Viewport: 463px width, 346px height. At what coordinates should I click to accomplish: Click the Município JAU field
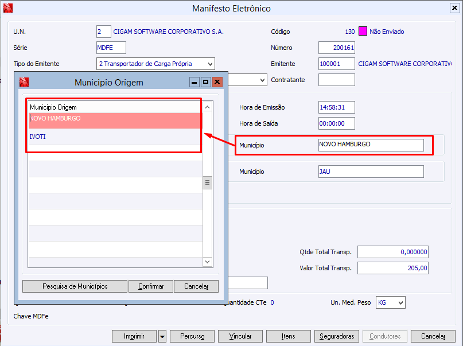[x=371, y=172]
